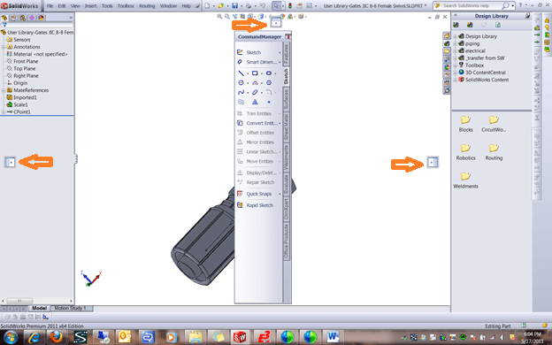Select the Spline sketch tool
The image size is (552, 345).
241,92
